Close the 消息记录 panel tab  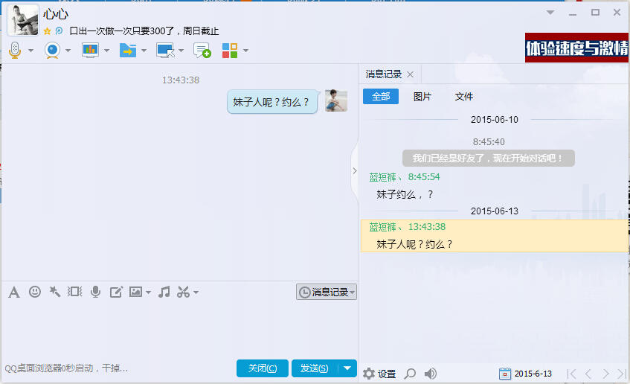[411, 74]
